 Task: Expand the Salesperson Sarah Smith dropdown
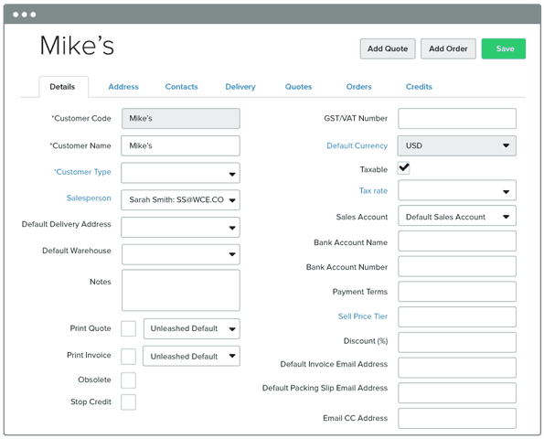coord(180,200)
